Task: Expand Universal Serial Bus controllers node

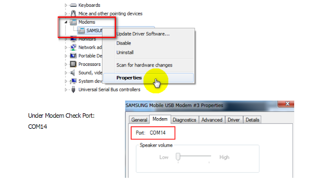Action: pos(66,90)
